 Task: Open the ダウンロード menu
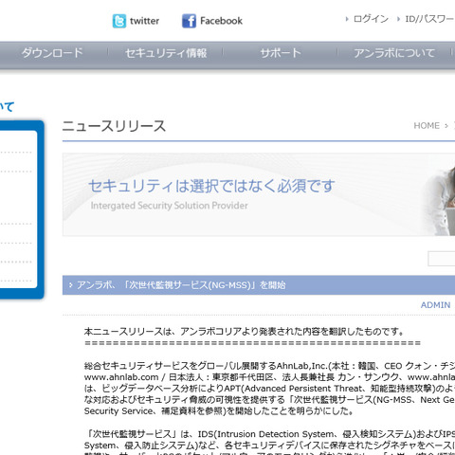coord(52,53)
